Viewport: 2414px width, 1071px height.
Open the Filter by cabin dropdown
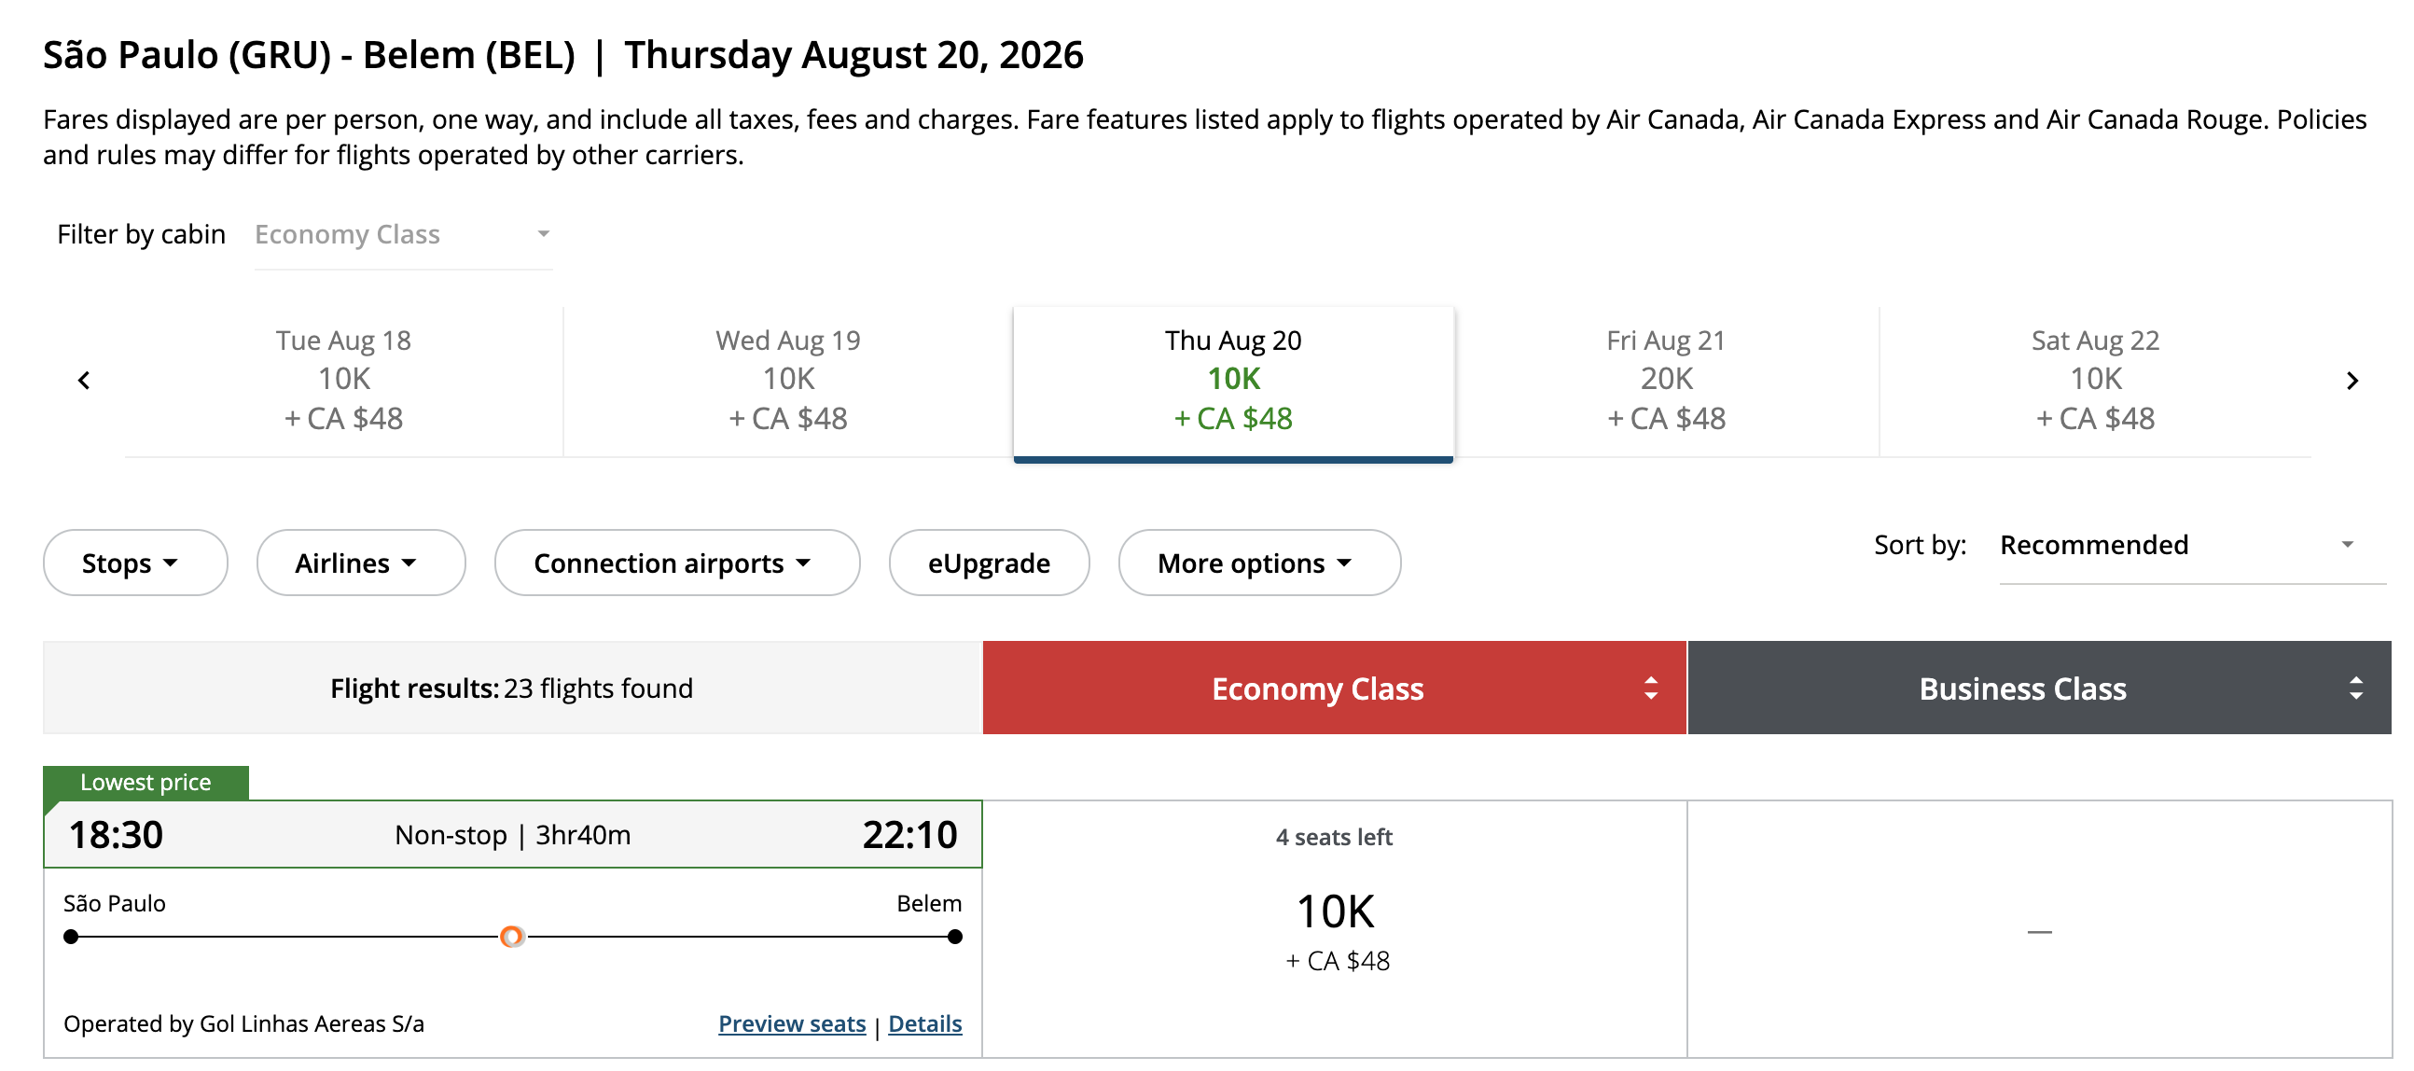(403, 234)
